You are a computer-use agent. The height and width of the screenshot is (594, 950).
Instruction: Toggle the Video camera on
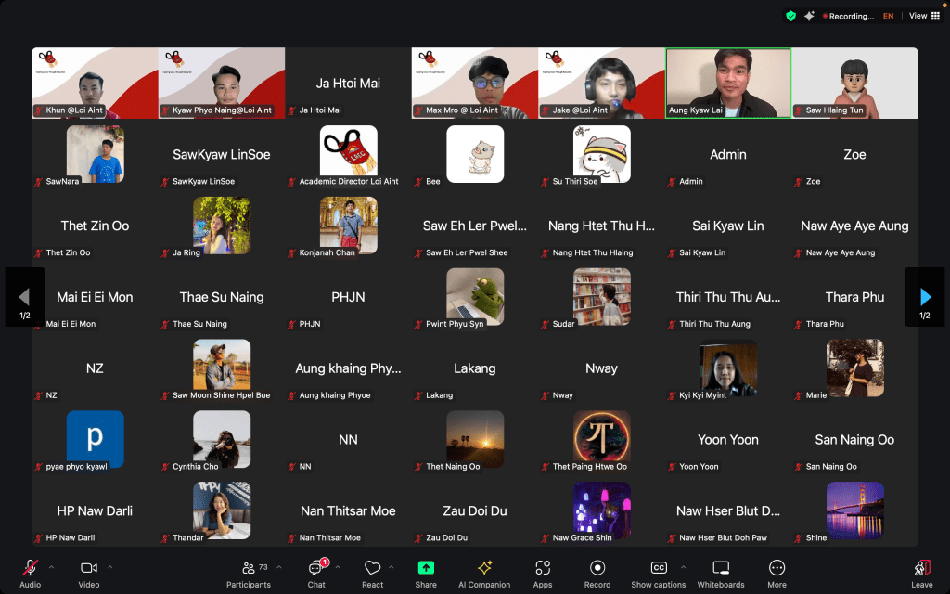coord(89,574)
